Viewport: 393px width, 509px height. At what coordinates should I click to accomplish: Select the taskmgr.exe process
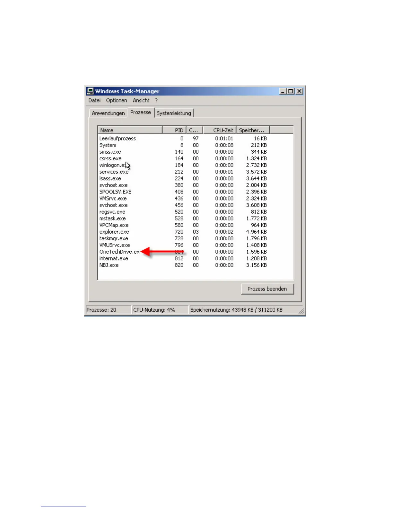tap(183, 238)
